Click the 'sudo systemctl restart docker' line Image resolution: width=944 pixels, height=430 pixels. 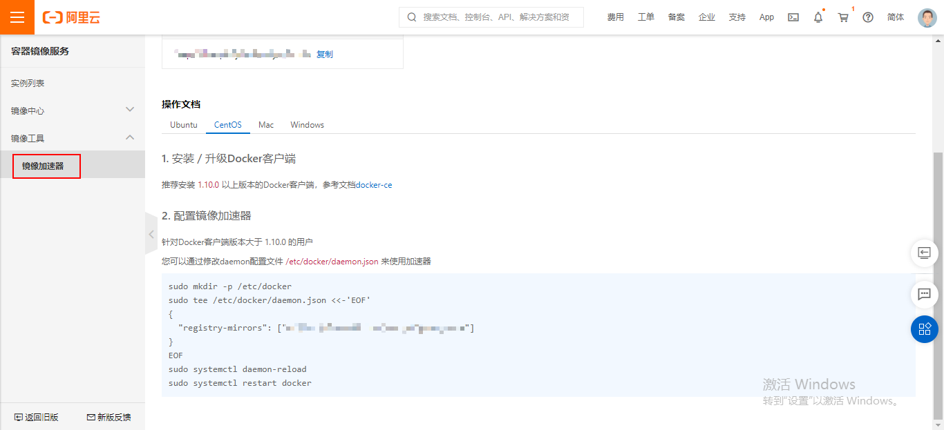click(x=240, y=383)
